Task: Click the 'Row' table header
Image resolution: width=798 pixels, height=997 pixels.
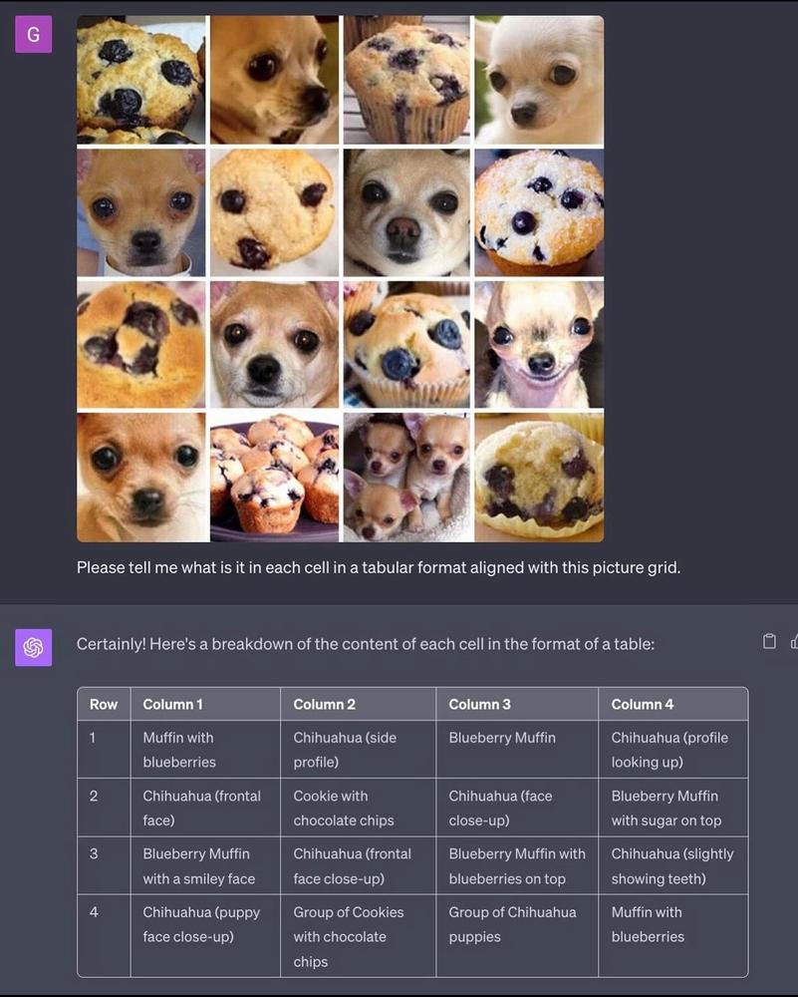Action: [x=104, y=704]
